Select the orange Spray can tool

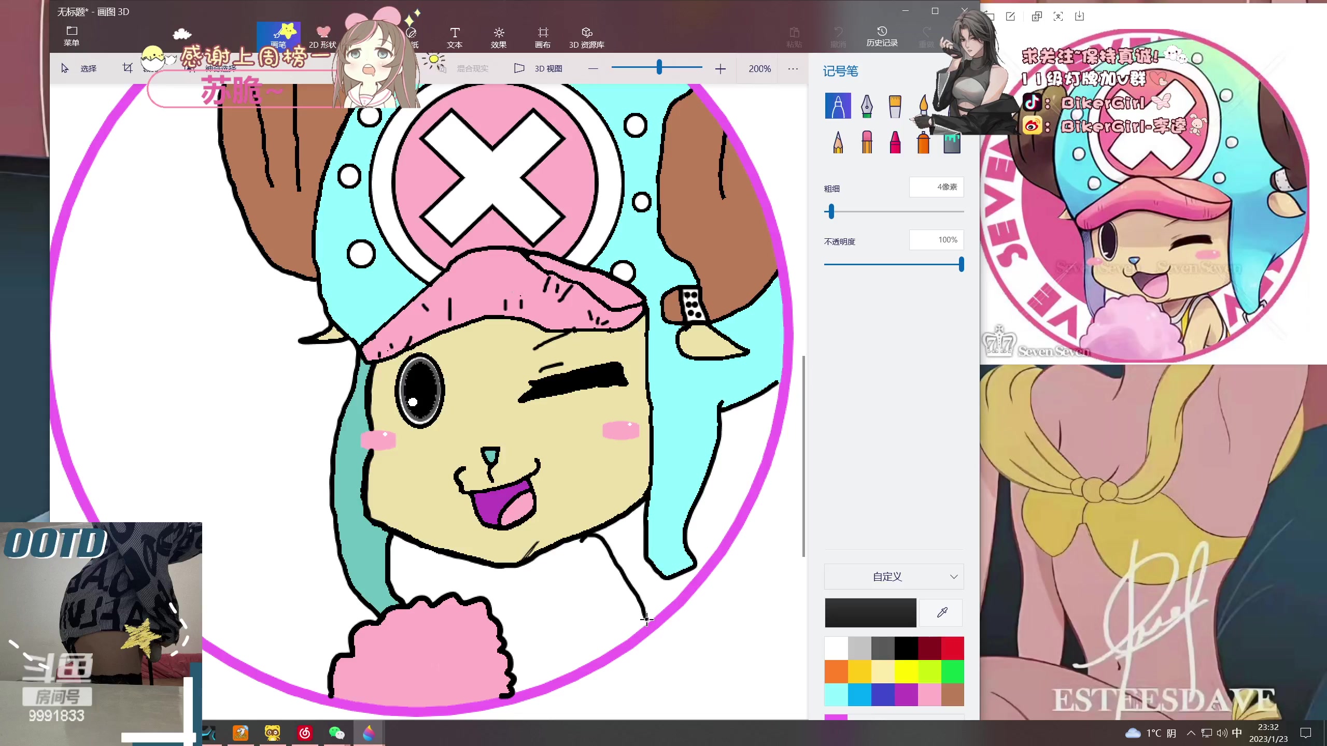[923, 141]
